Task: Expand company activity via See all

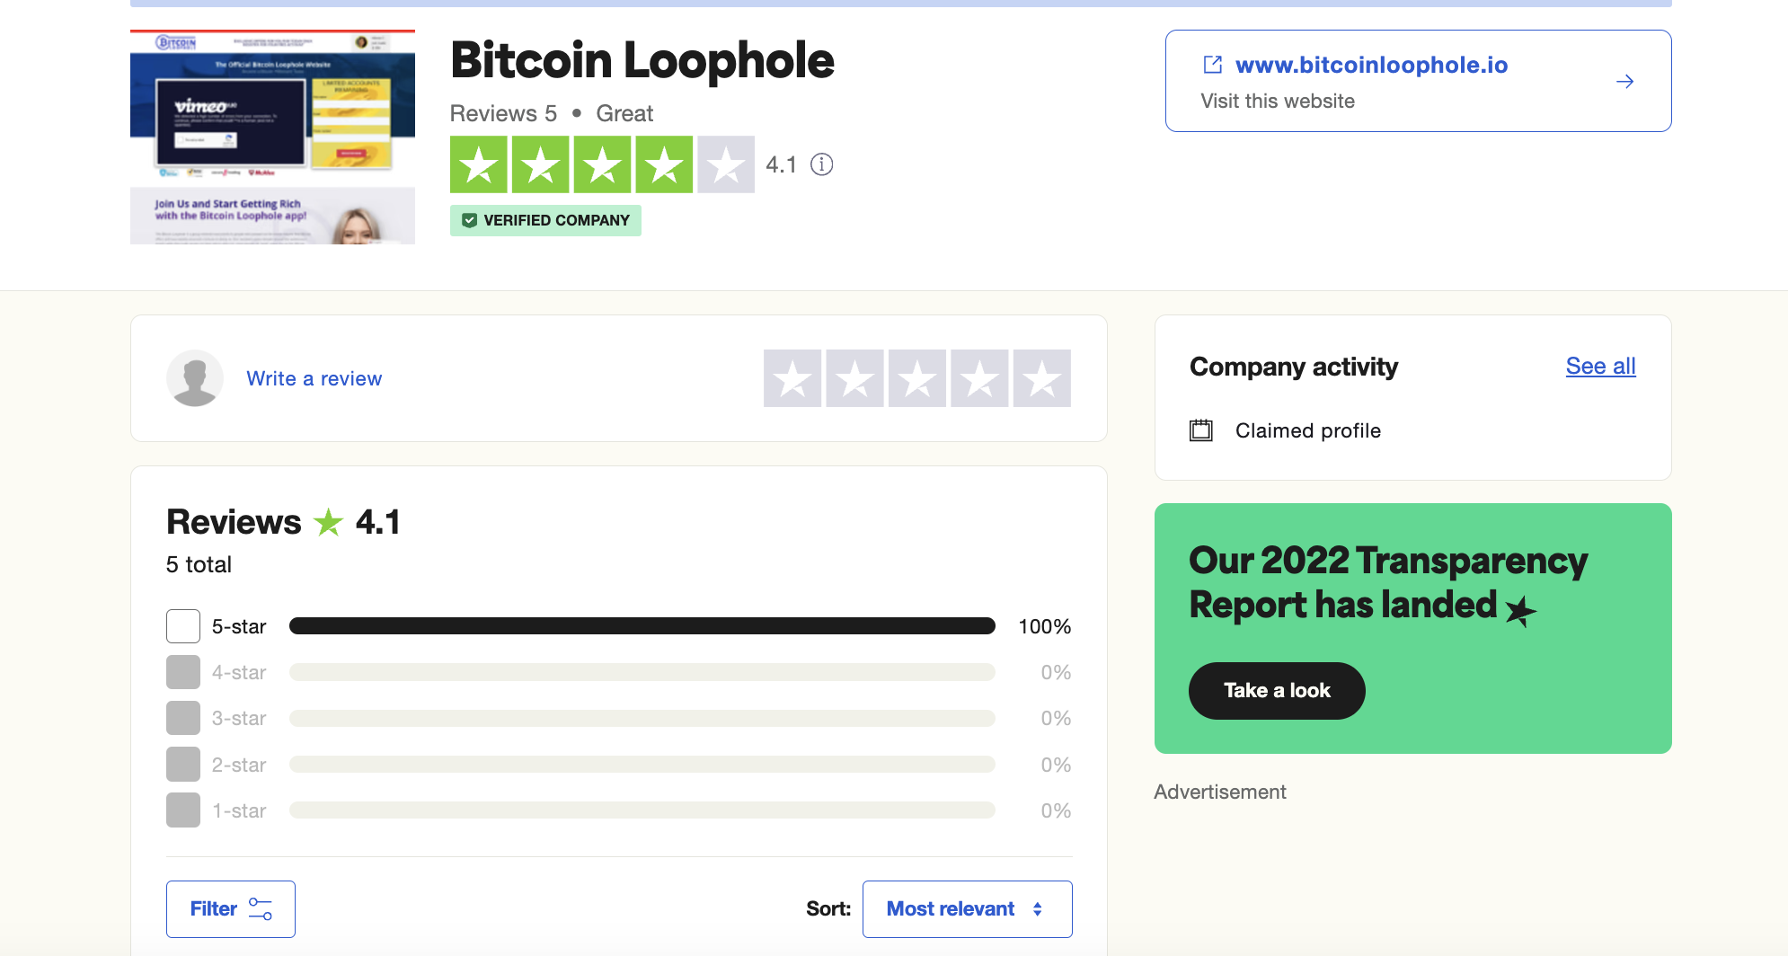Action: click(x=1600, y=367)
